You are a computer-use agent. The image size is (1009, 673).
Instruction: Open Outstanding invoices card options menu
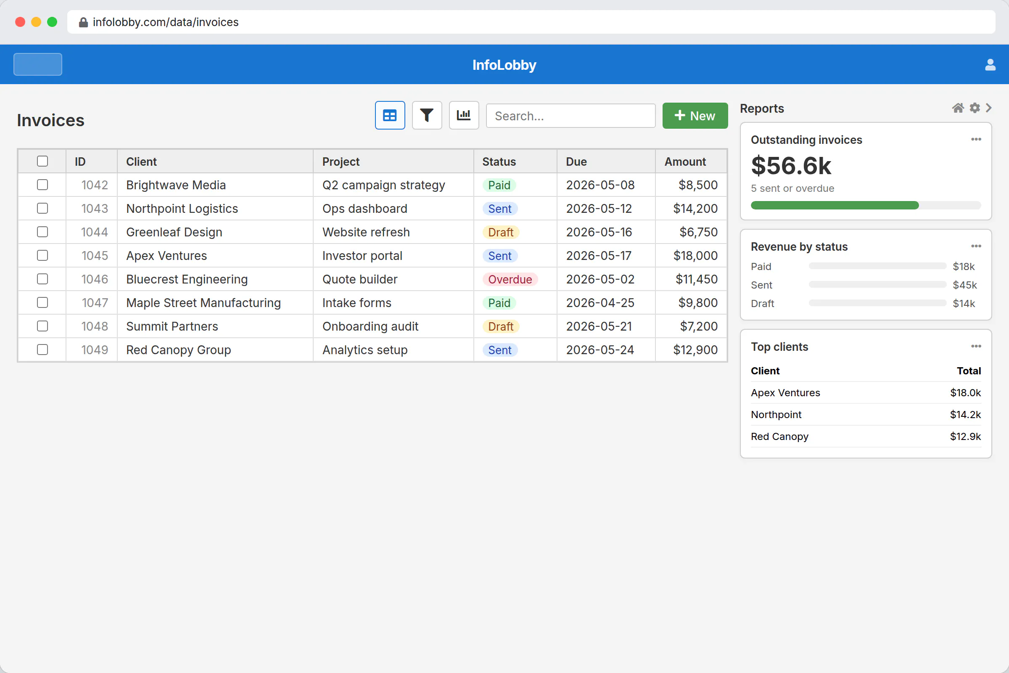click(x=975, y=139)
